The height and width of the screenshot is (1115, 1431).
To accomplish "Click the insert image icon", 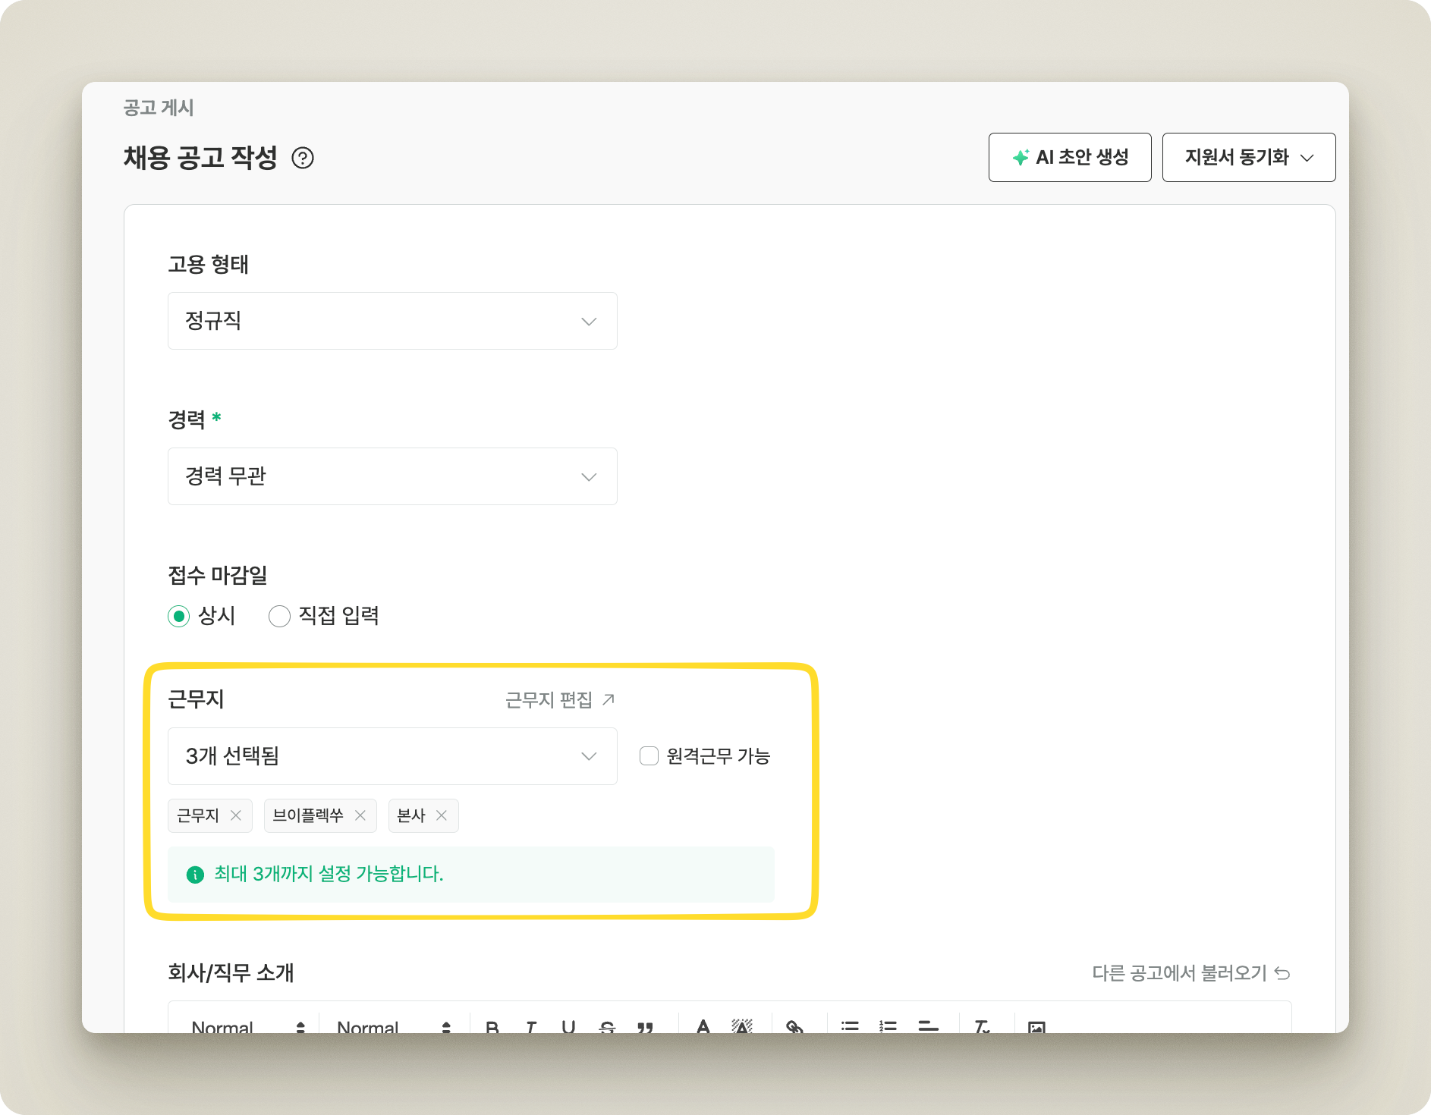I will [x=1036, y=1027].
